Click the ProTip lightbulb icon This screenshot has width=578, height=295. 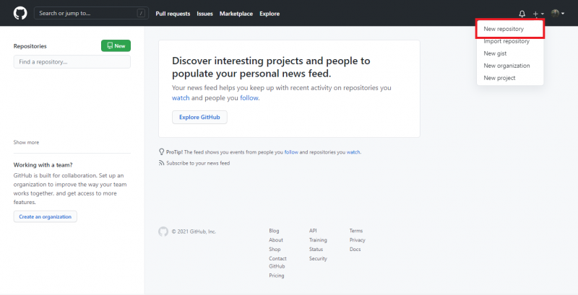click(x=161, y=152)
